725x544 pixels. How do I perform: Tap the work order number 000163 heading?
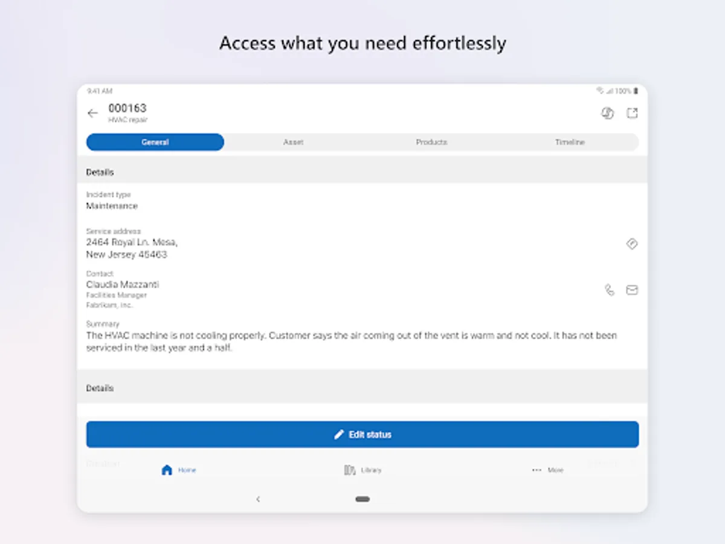pos(127,109)
